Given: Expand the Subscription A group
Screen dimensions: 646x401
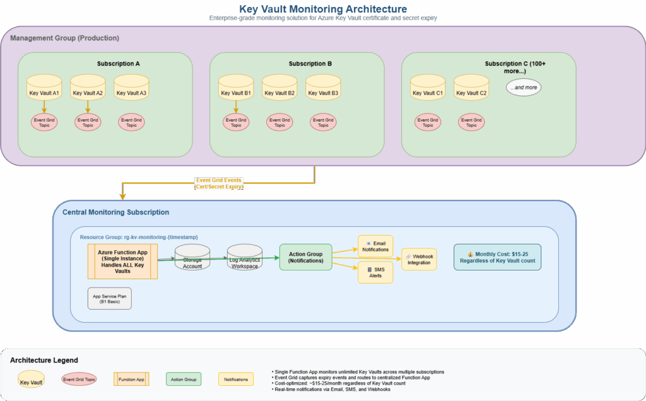Looking at the screenshot, I should pyautogui.click(x=118, y=63).
